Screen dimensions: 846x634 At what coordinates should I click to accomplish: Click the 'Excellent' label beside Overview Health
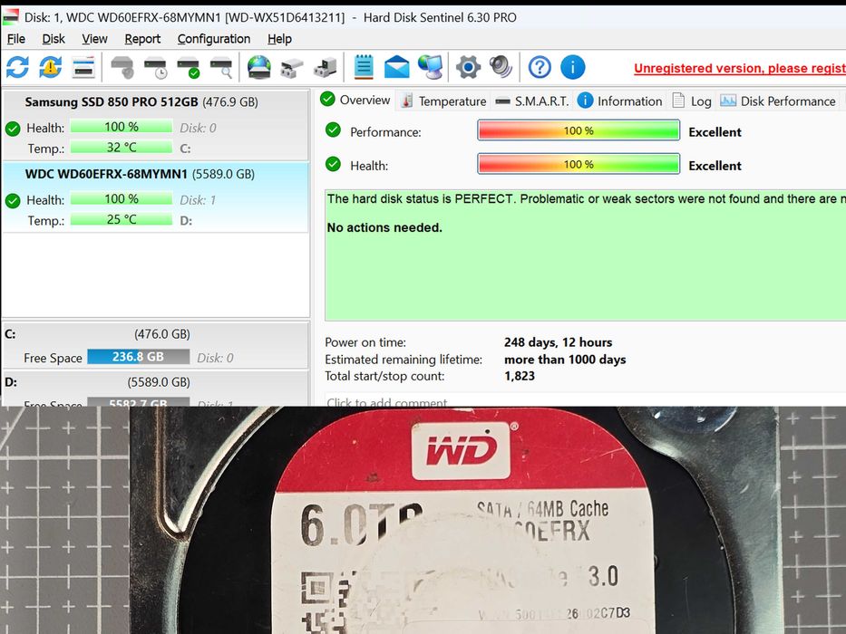click(x=715, y=166)
